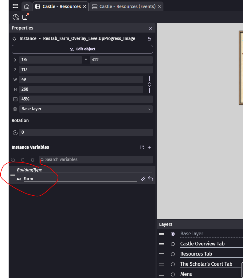
Task: Close the Castle - Resources (Events) tab
Action: coord(159,6)
